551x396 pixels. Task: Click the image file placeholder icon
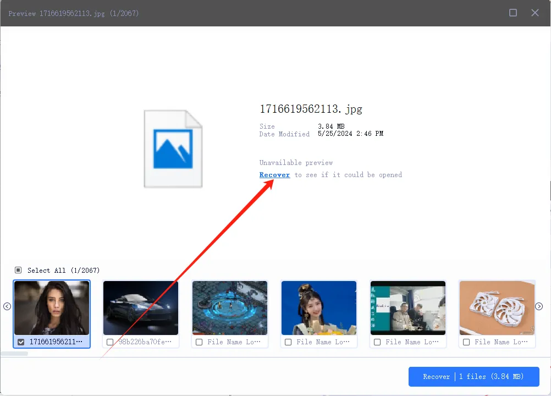pos(173,148)
